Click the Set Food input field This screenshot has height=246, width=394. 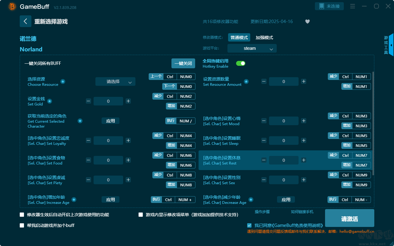(108, 160)
